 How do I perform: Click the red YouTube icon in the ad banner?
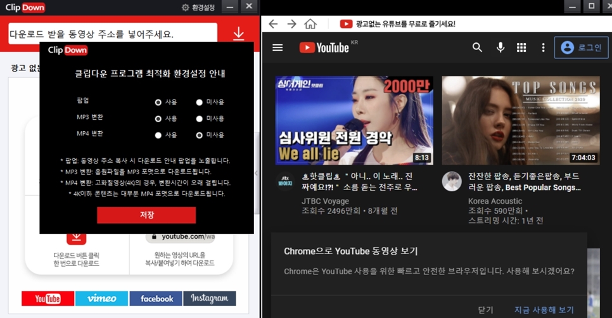346,24
